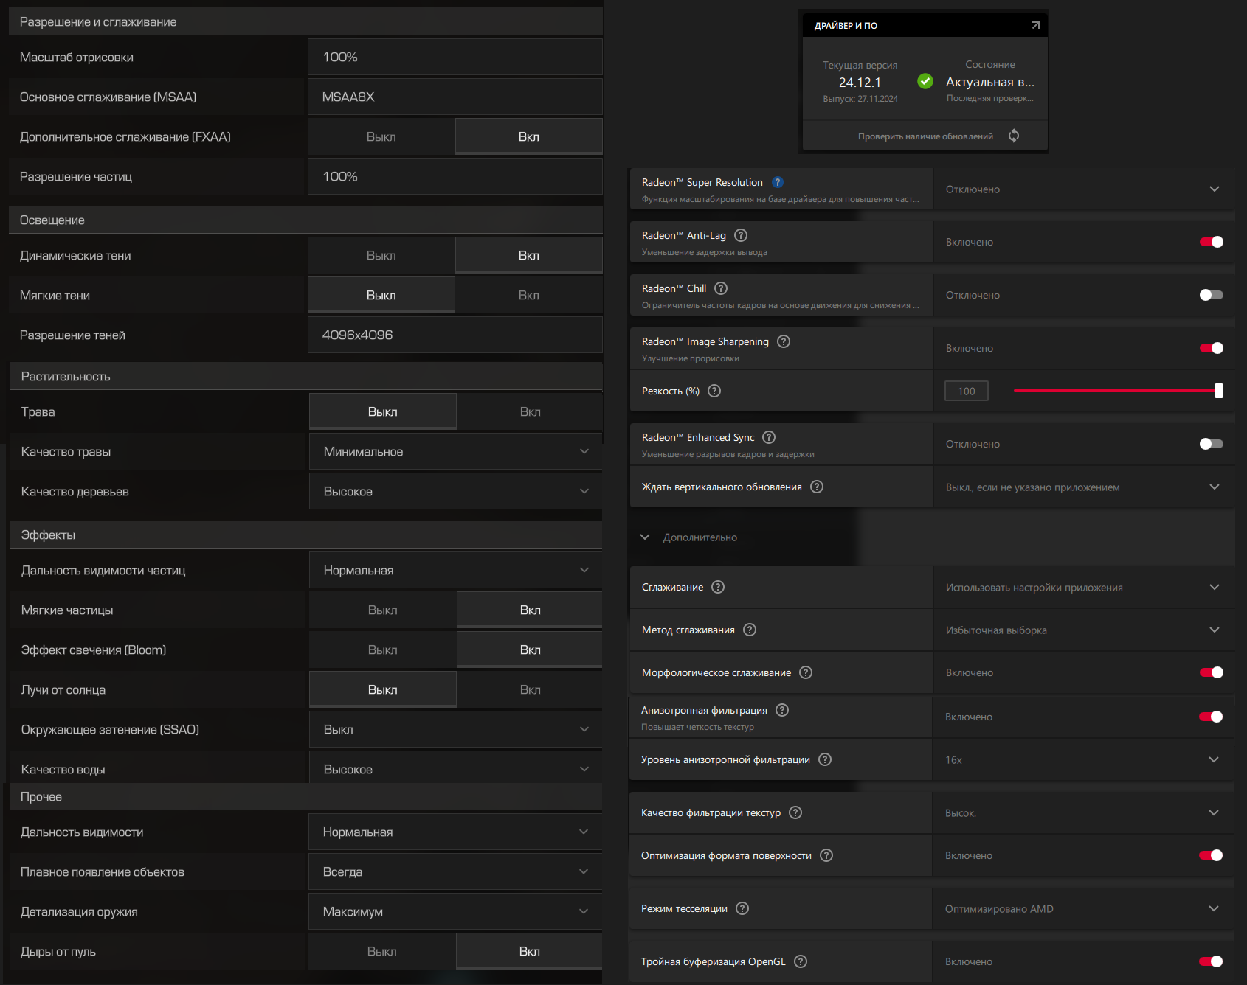This screenshot has width=1247, height=985.
Task: Show help for Оптимизация формата поверхности
Action: [826, 855]
